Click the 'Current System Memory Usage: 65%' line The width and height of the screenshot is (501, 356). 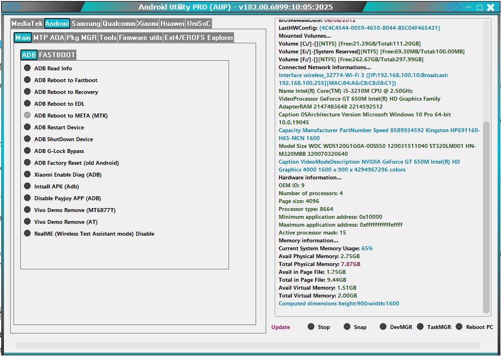tap(325, 249)
